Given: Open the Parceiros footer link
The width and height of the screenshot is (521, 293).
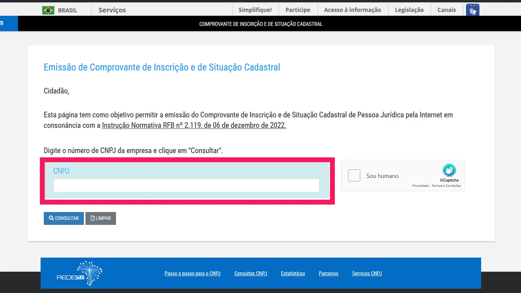Looking at the screenshot, I should click(x=328, y=273).
